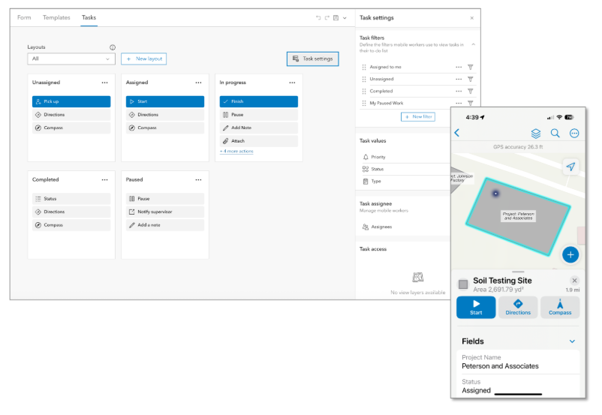Select Compass action in Assigned card
The width and height of the screenshot is (602, 415).
[x=165, y=128]
